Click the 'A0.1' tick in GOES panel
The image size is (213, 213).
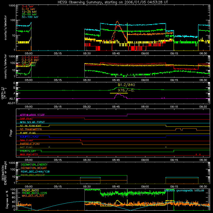12,99
